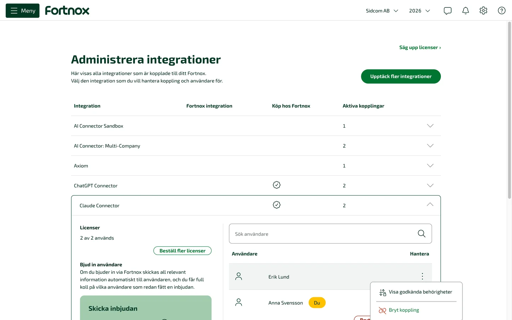
Task: Open the notifications bell
Action: (x=465, y=11)
